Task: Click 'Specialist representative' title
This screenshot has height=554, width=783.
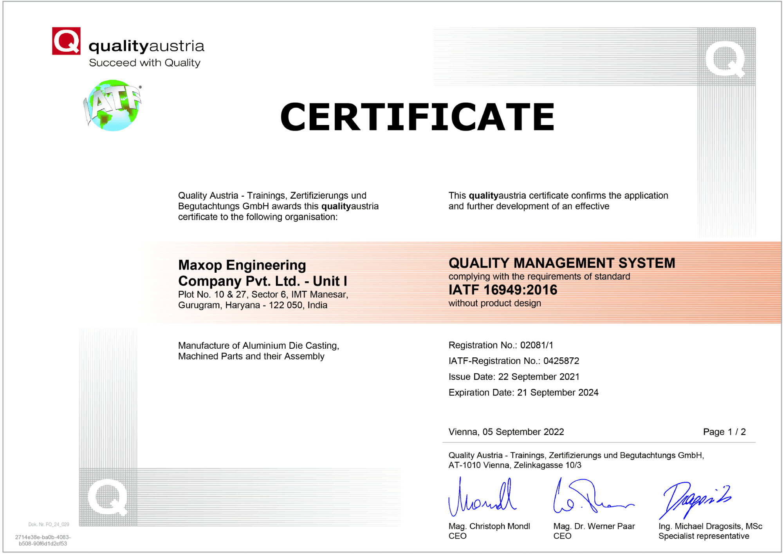Action: click(704, 536)
